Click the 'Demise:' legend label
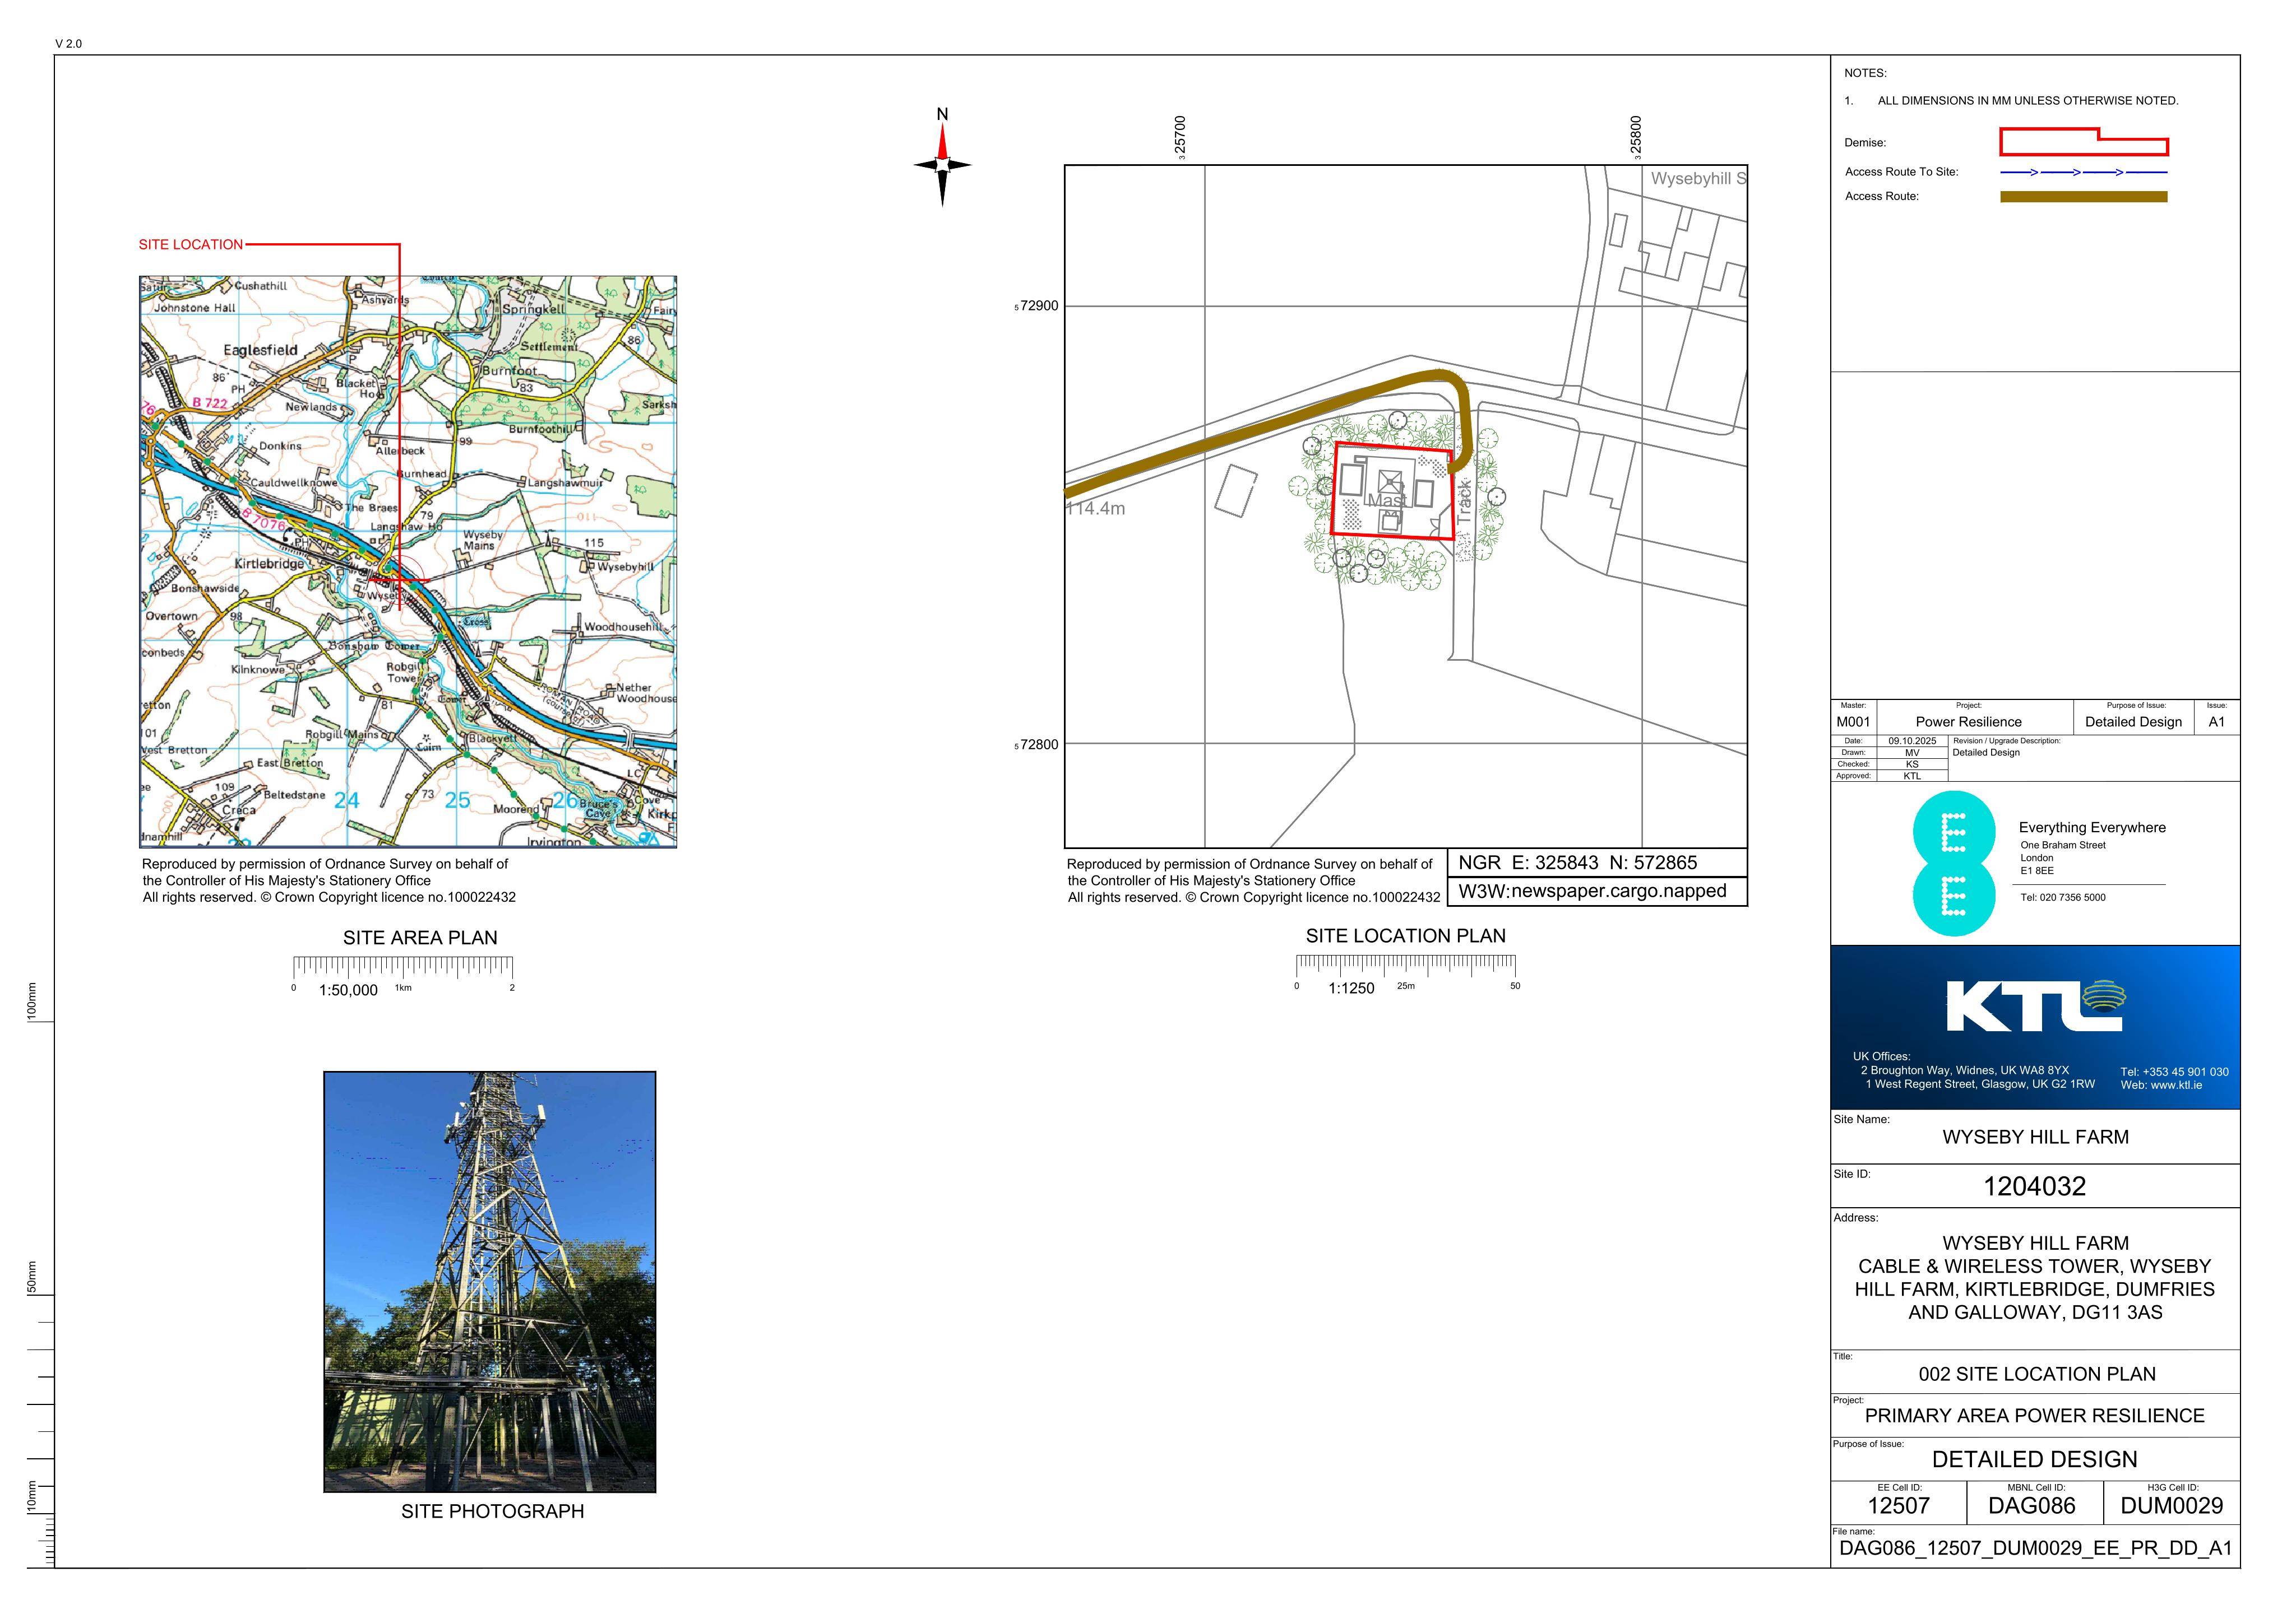 pos(1865,143)
